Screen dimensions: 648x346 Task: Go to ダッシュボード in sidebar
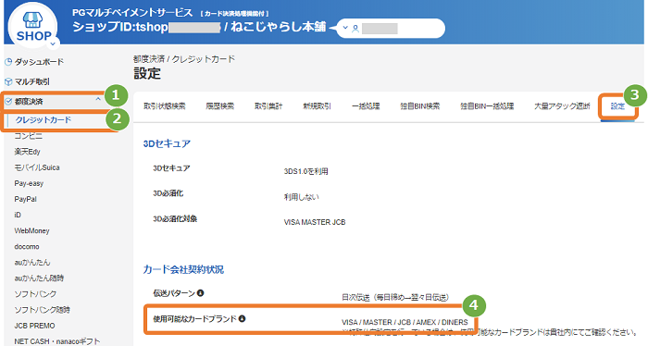pos(39,62)
